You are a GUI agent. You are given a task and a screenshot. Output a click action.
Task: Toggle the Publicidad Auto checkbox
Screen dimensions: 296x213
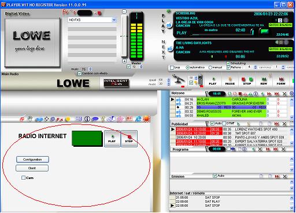[x=212, y=123]
